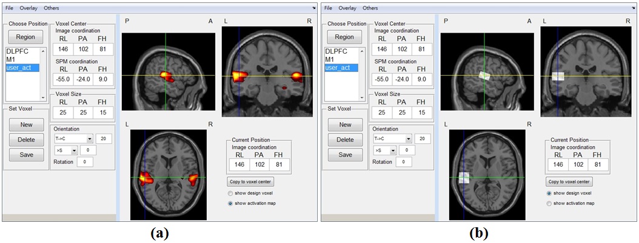Select 'show design voxel' radio in panel (a)
The image size is (639, 243).
tap(230, 193)
